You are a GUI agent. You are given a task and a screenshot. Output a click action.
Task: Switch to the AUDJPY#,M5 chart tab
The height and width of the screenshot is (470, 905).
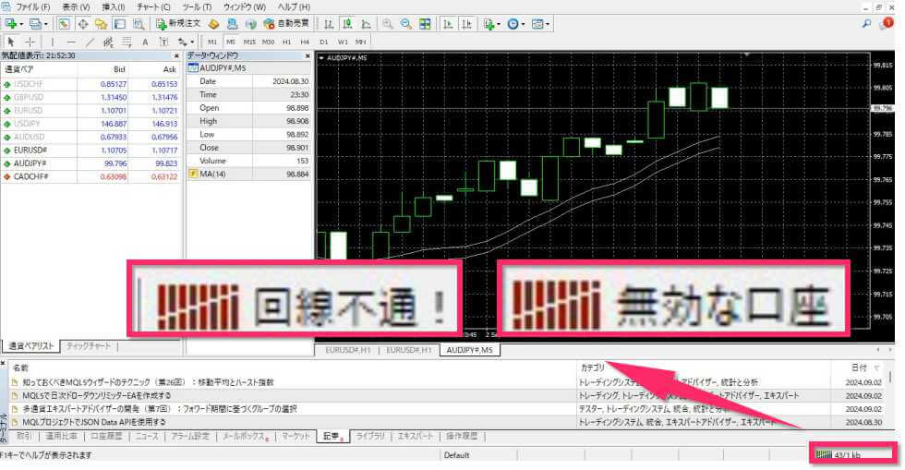coord(470,350)
